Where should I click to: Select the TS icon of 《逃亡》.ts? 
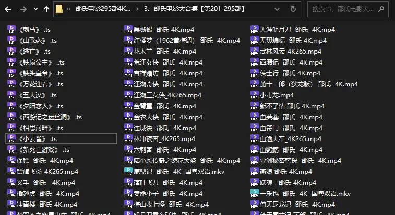(x=11, y=51)
